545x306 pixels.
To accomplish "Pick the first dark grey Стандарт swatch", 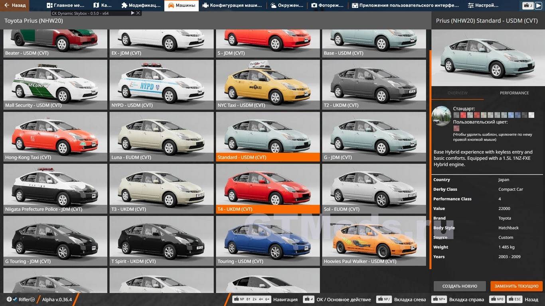I will coord(456,115).
